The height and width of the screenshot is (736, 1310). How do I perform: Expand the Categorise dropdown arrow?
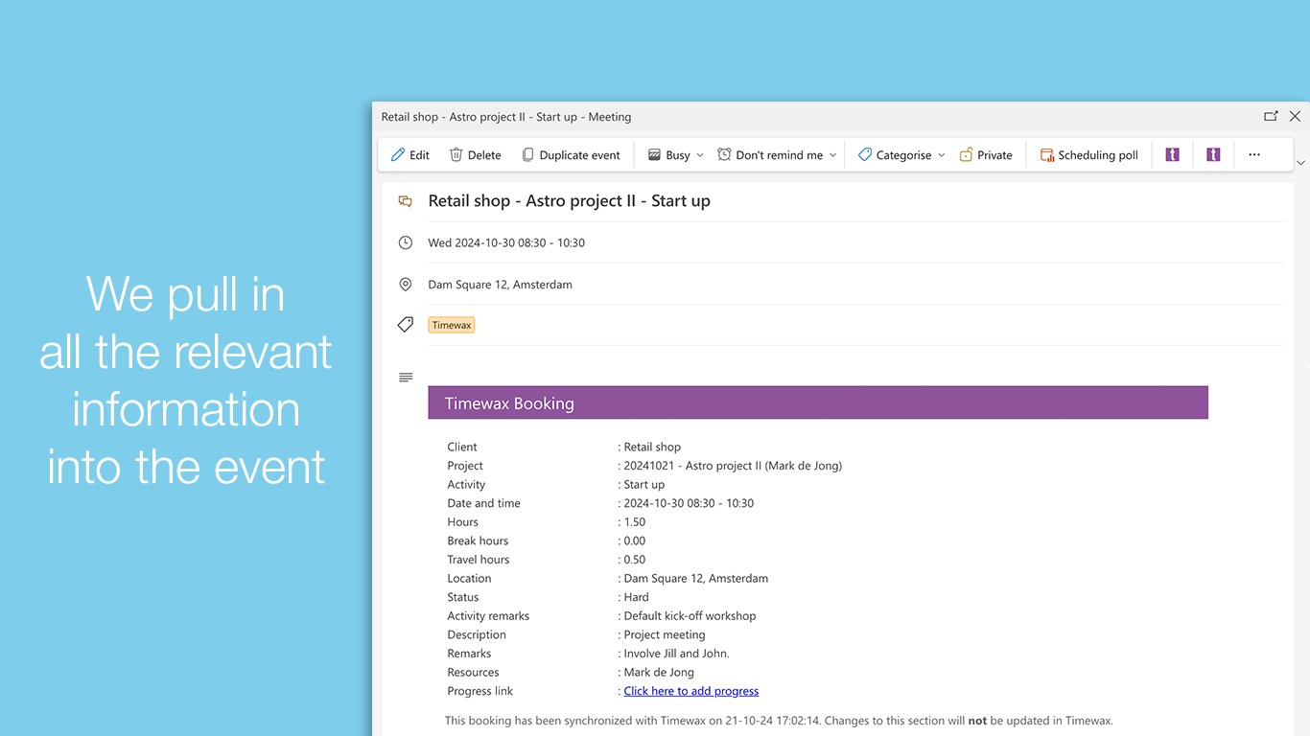pyautogui.click(x=942, y=155)
